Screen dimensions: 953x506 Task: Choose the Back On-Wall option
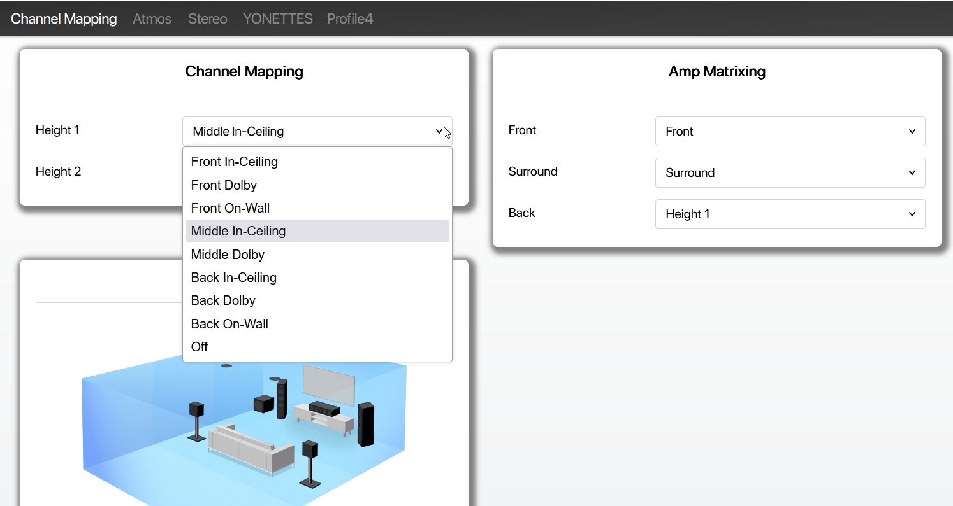(x=229, y=324)
